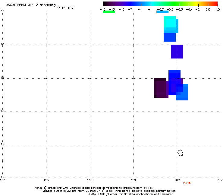Click the 156 longitude axis label

[90, 180]
